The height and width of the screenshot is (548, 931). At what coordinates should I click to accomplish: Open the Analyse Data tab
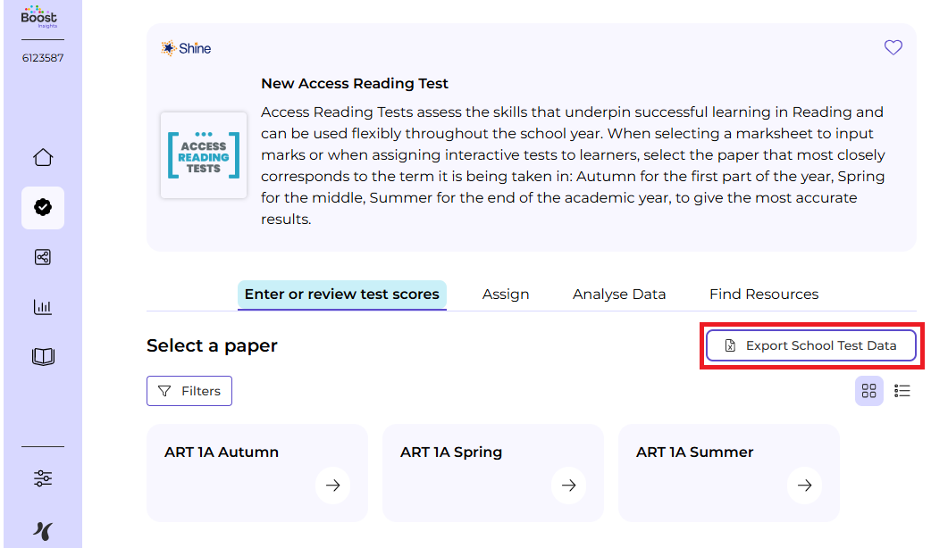point(619,295)
